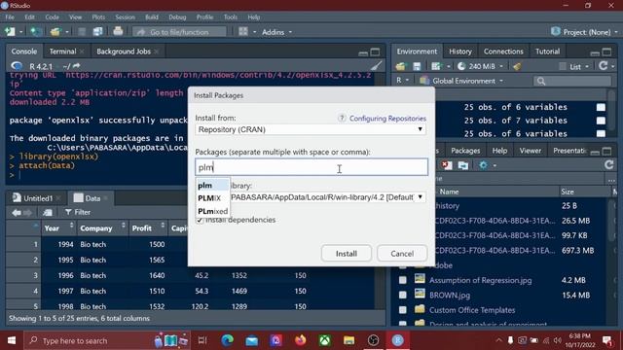The width and height of the screenshot is (623, 350).
Task: Click the view icon for 25 obs. of 7 variables row
Action: [x=601, y=121]
